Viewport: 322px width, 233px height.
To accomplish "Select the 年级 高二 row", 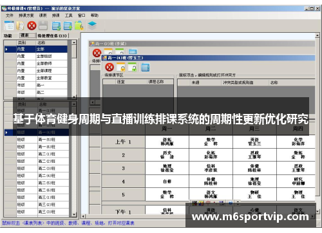I will point(36,92).
